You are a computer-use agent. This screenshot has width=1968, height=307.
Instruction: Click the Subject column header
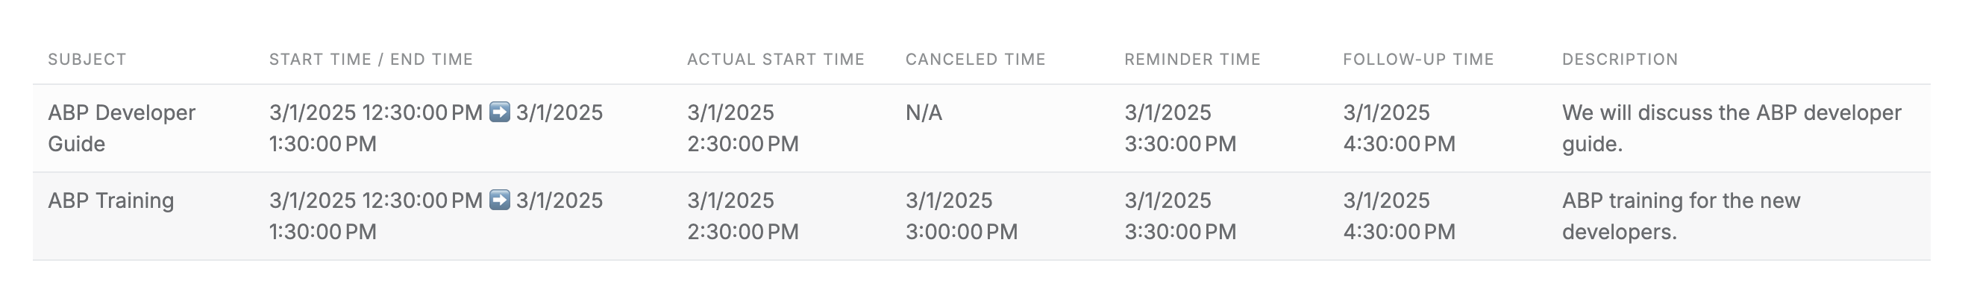[87, 60]
